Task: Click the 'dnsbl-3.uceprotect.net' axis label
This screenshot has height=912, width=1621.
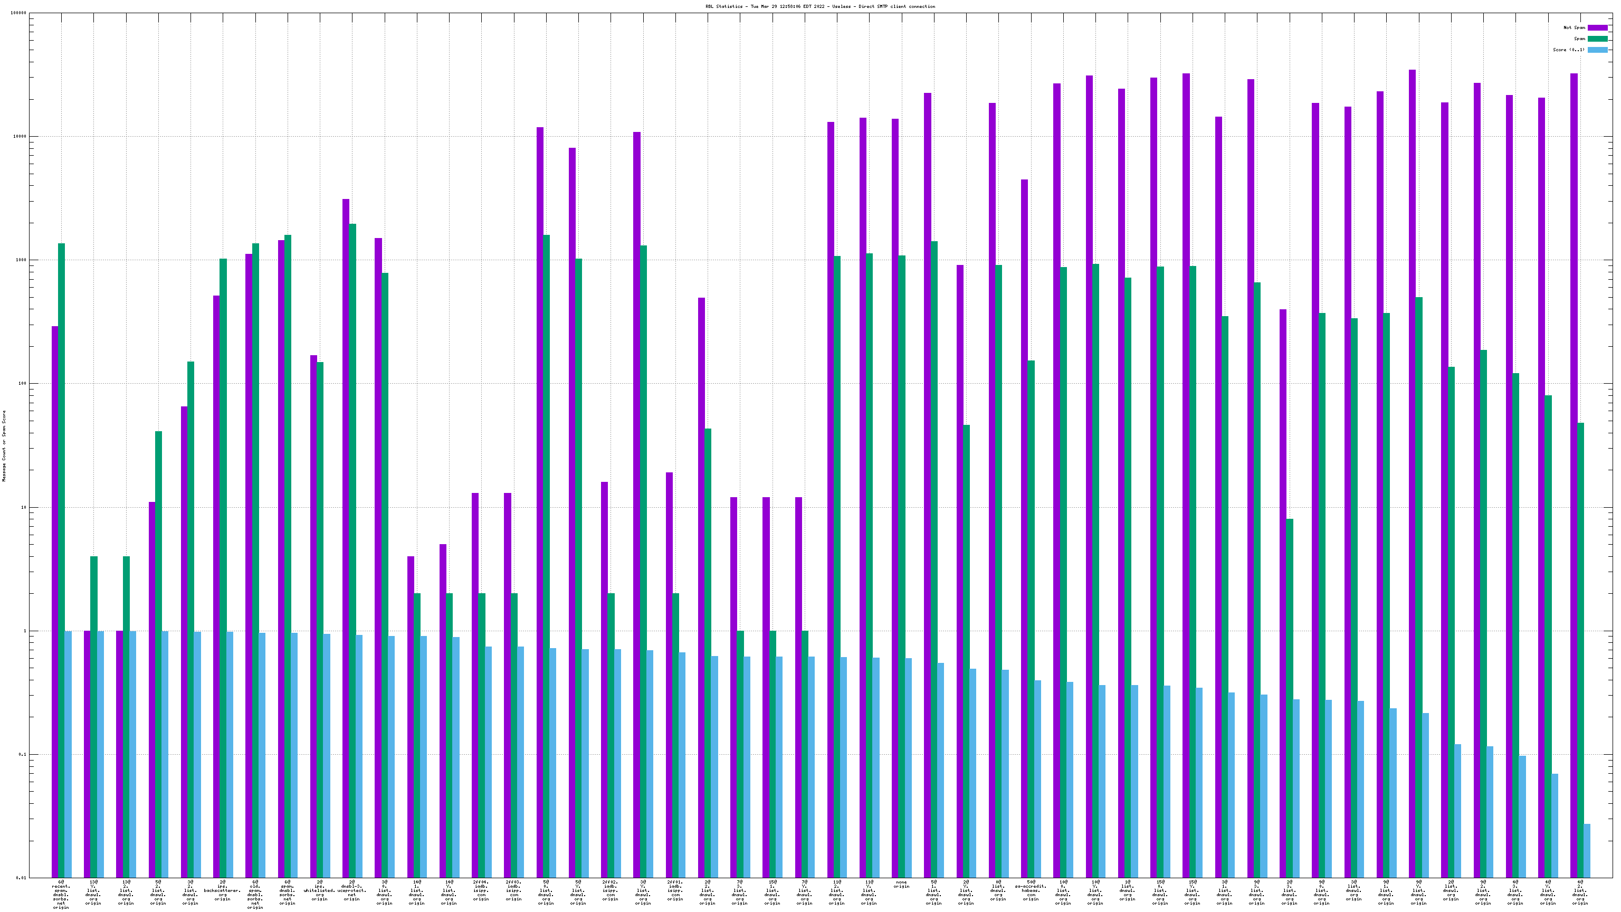Action: tap(352, 890)
